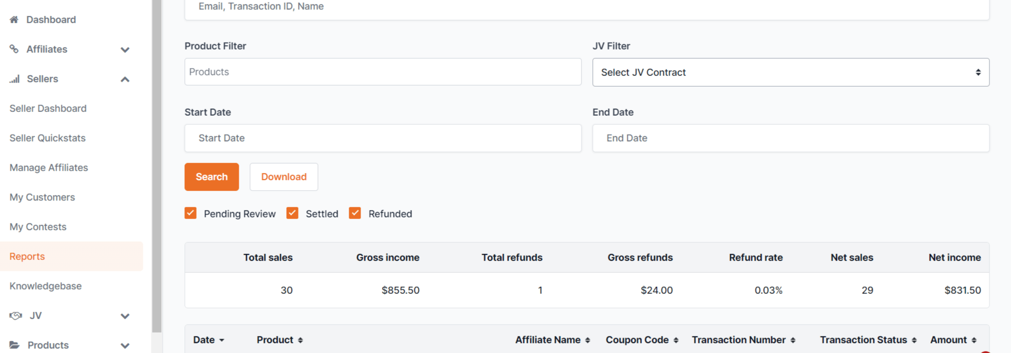The image size is (1011, 353).
Task: Sort by Amount column arrows
Action: tap(974, 340)
